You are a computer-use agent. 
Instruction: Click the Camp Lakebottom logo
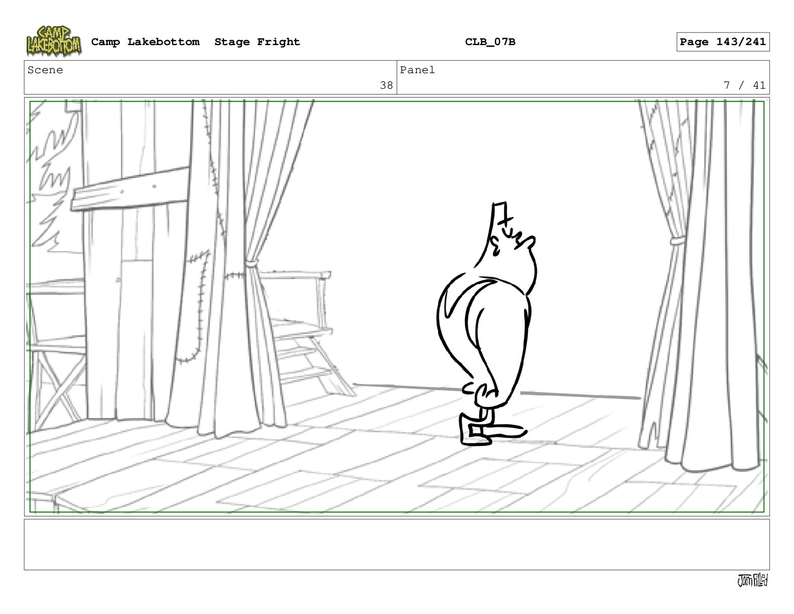click(54, 41)
